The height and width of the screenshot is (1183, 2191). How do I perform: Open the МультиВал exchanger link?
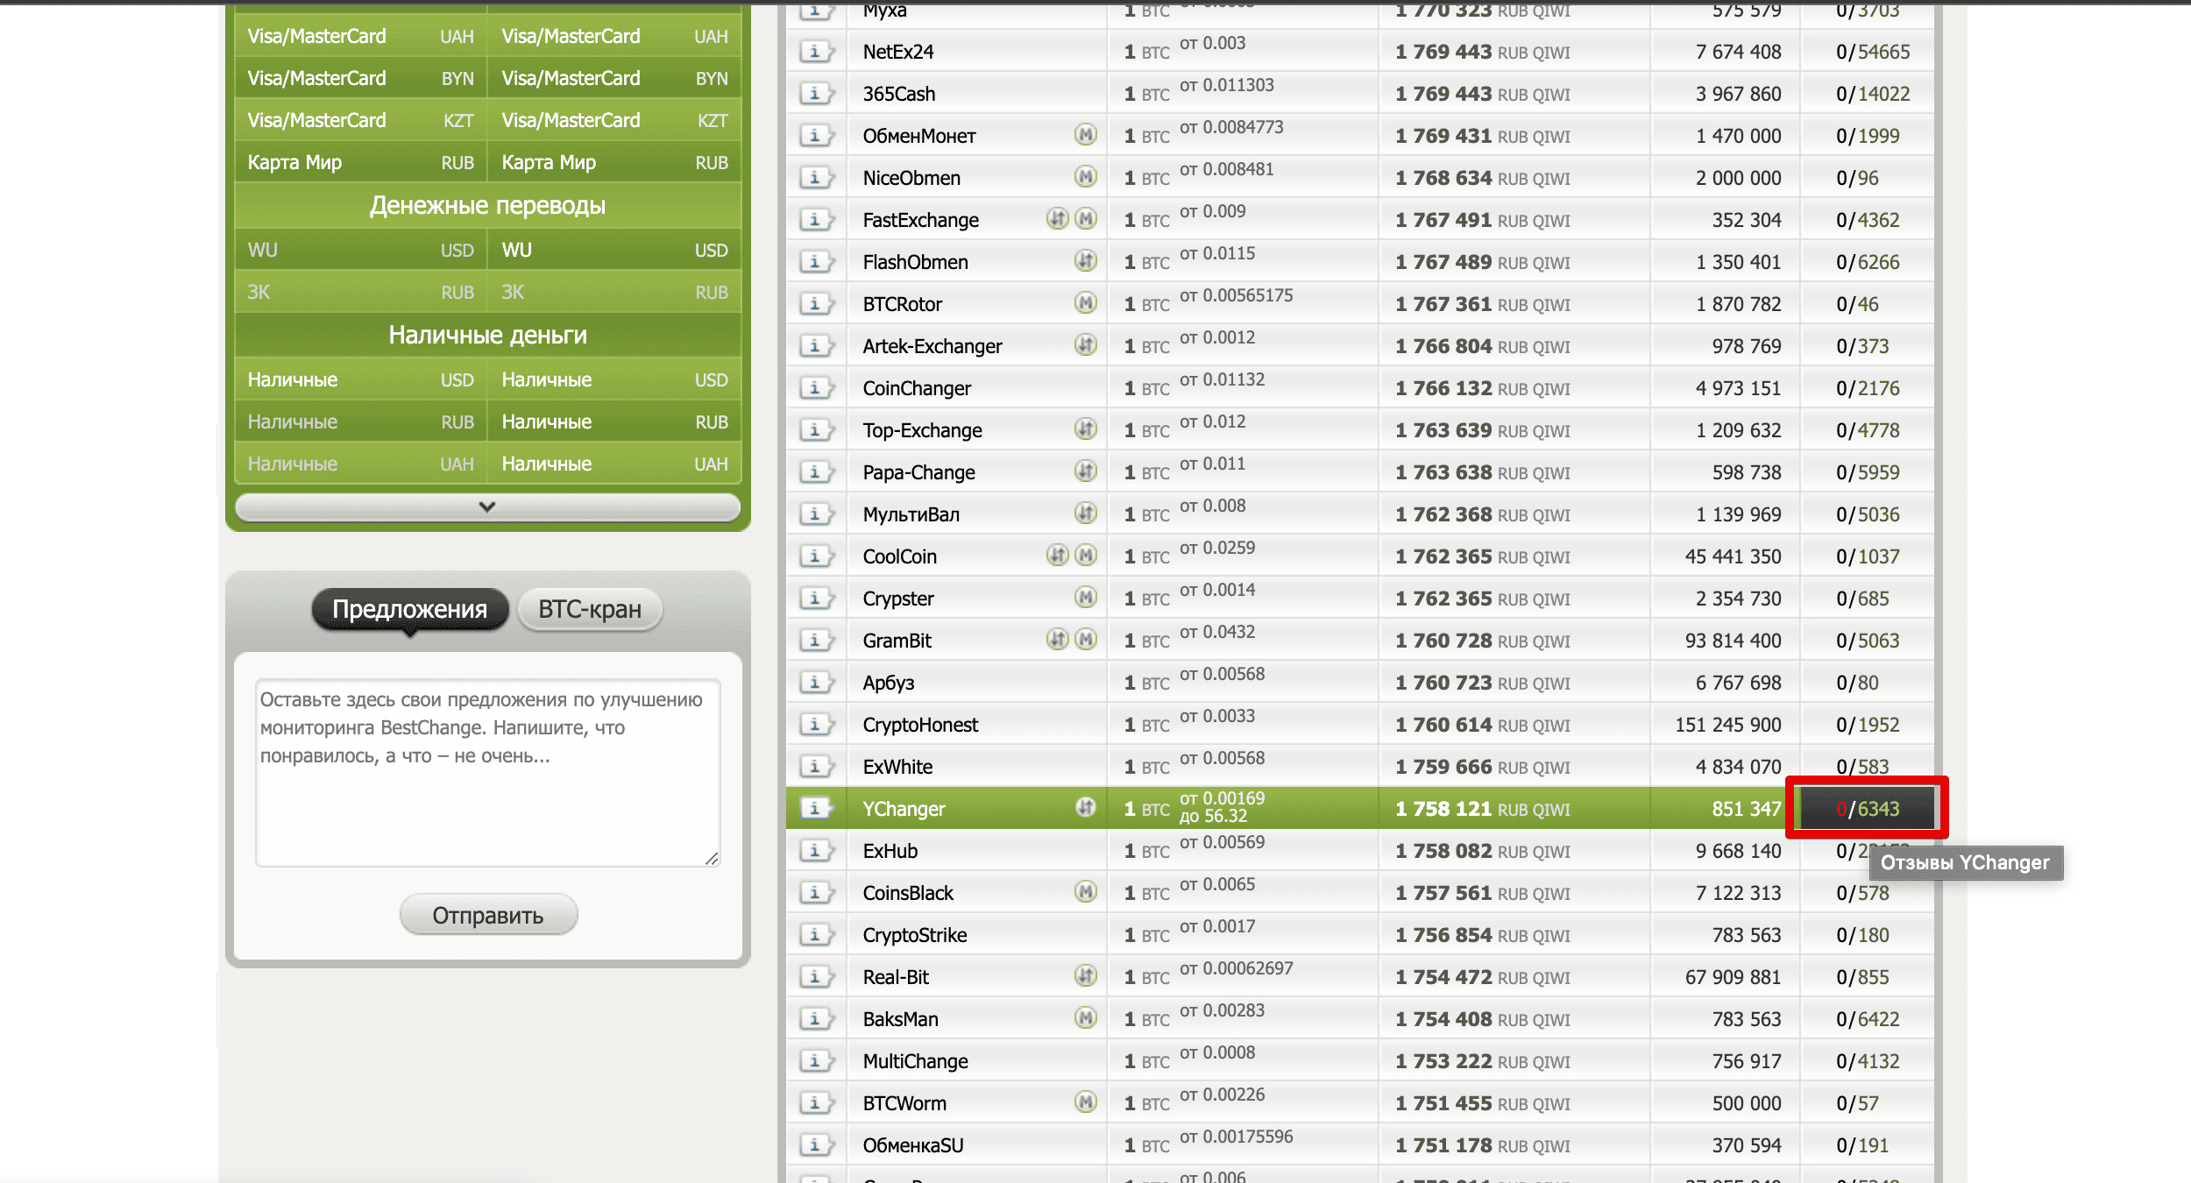pos(911,514)
